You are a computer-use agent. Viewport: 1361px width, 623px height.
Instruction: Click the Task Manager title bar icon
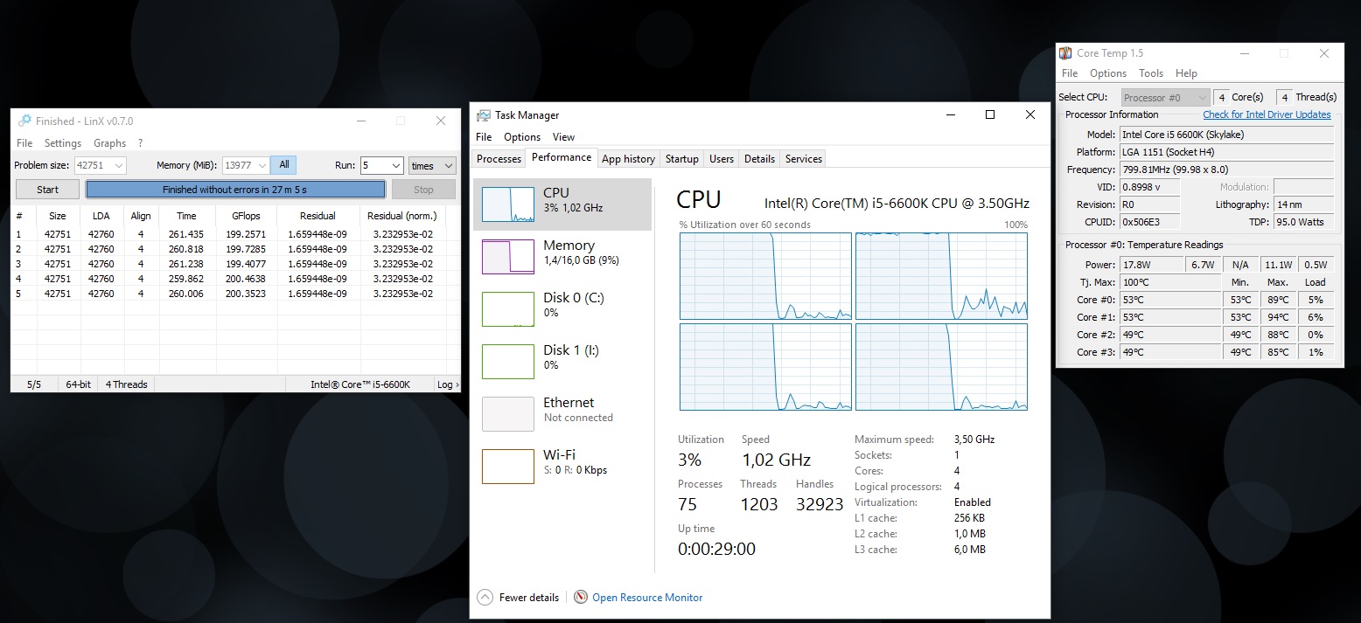pyautogui.click(x=484, y=114)
